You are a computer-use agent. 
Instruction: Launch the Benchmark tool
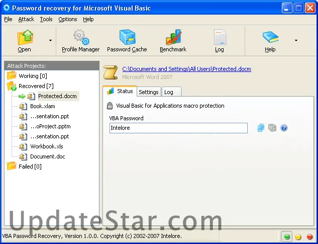coord(173,41)
